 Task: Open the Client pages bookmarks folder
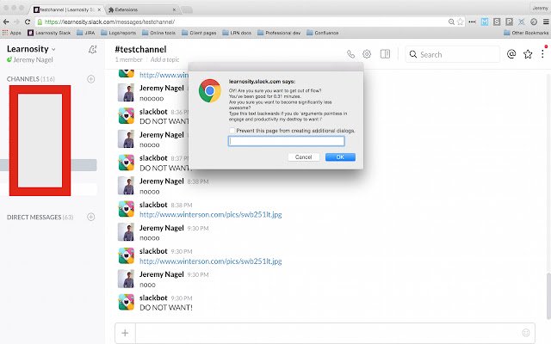tap(199, 33)
